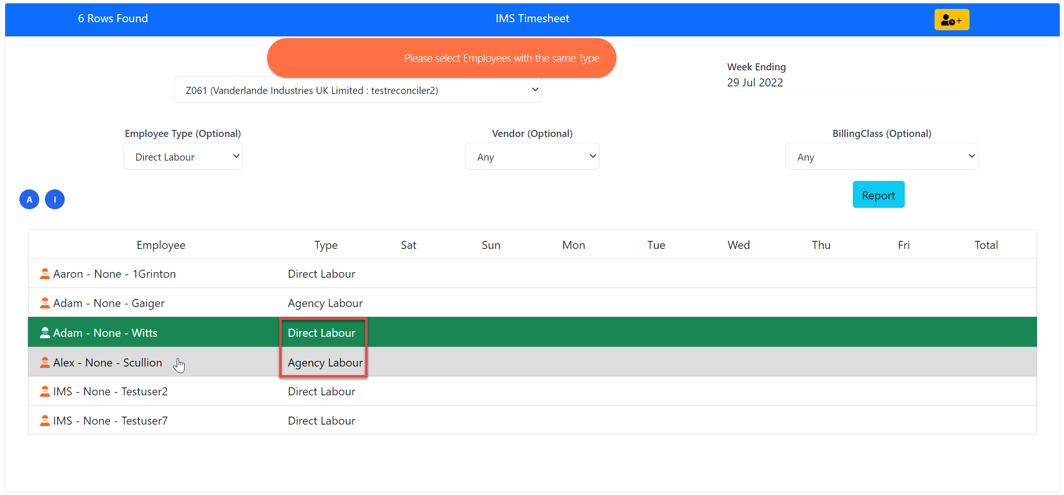The width and height of the screenshot is (1064, 495).
Task: Select employee Aaron - None - 1Grinton
Action: [x=114, y=274]
